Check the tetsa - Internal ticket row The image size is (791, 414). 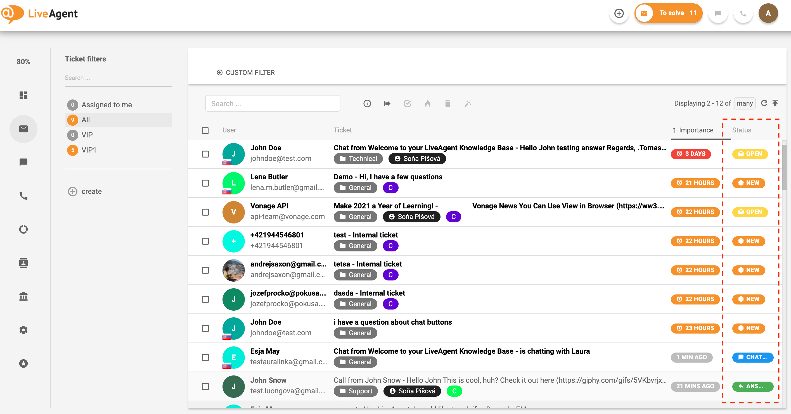tap(205, 270)
